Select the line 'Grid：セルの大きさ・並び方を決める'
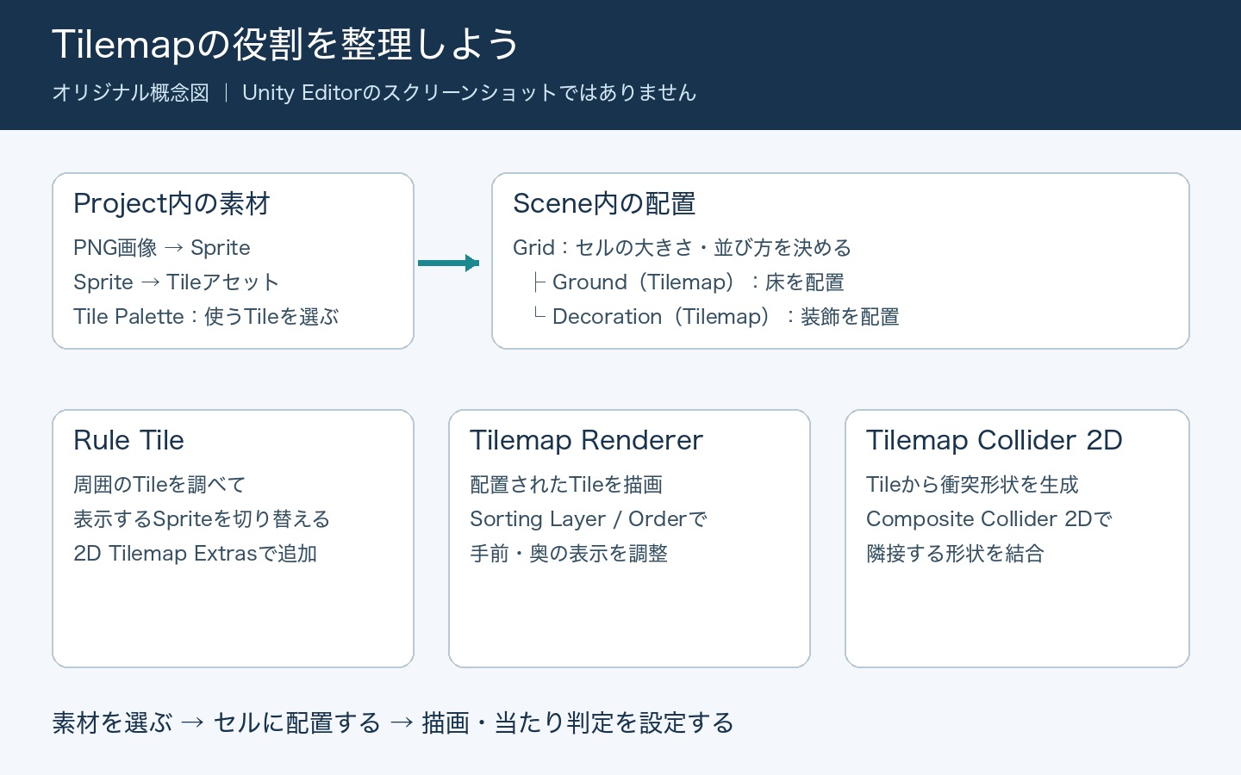1241x775 pixels. pyautogui.click(x=683, y=248)
